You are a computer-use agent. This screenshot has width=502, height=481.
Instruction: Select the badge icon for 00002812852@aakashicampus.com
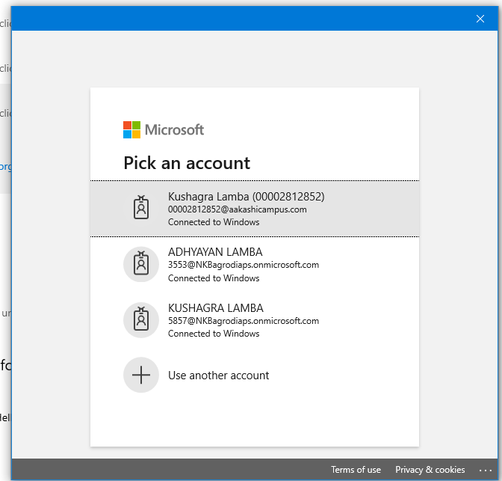coord(141,208)
